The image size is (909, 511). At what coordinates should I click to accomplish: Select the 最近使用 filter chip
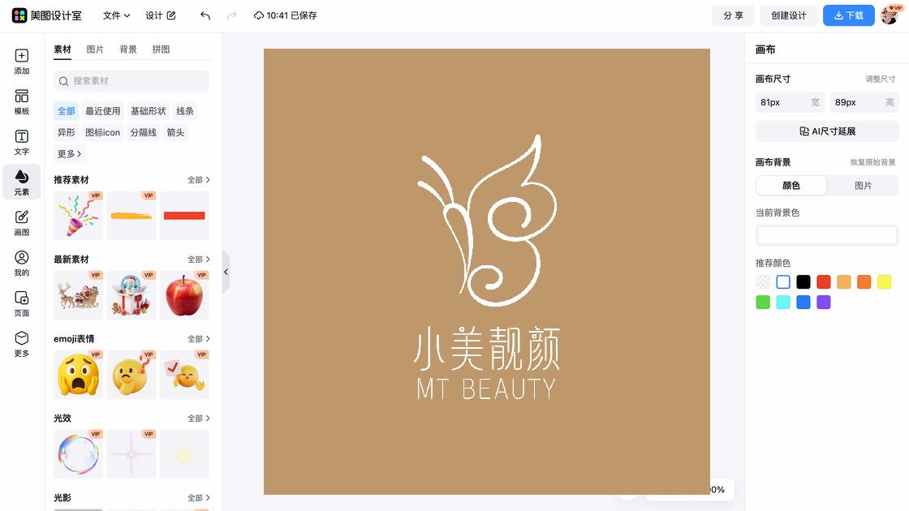click(x=102, y=110)
